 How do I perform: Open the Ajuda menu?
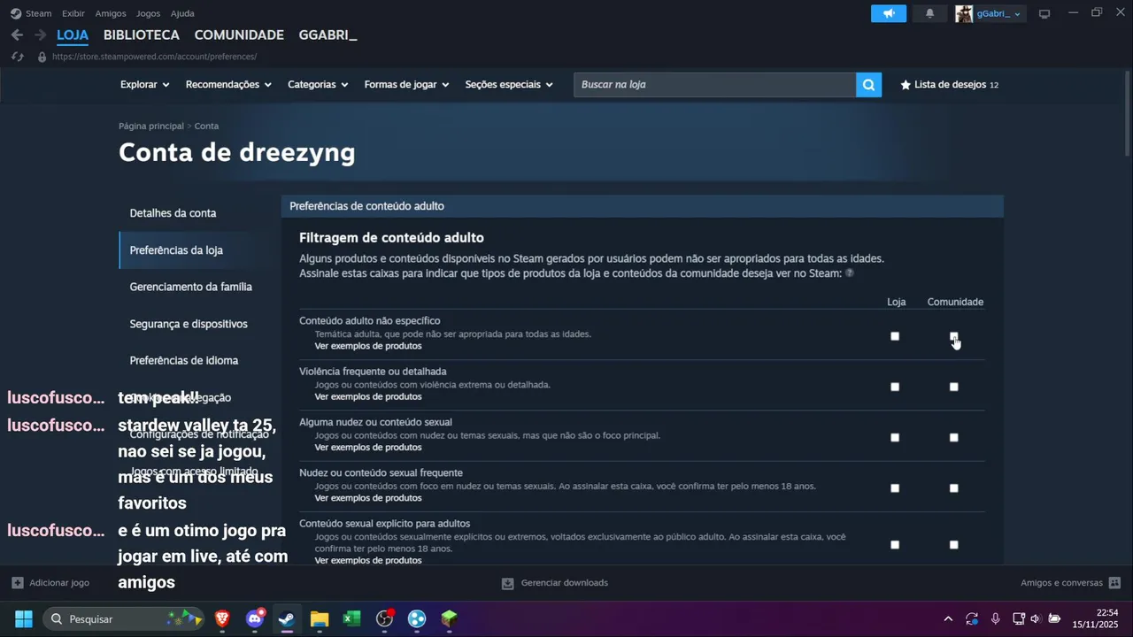[x=182, y=13]
